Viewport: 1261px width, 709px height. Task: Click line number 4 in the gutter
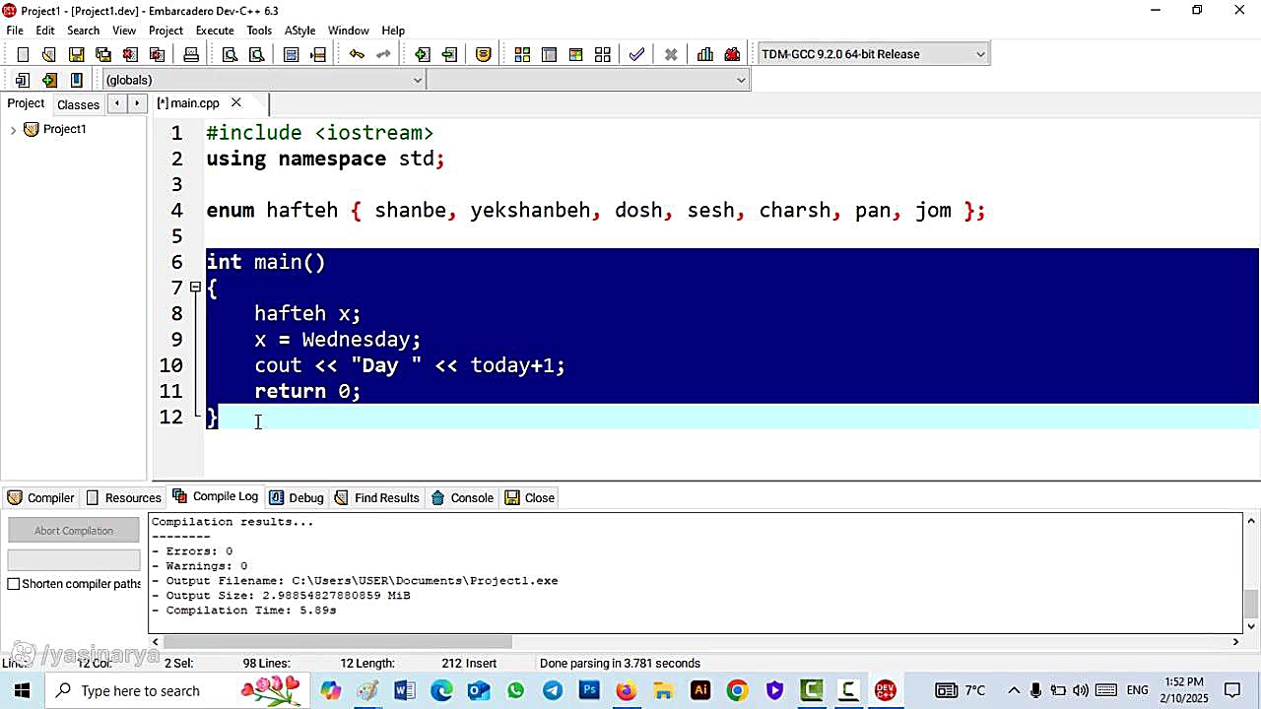pyautogui.click(x=176, y=211)
